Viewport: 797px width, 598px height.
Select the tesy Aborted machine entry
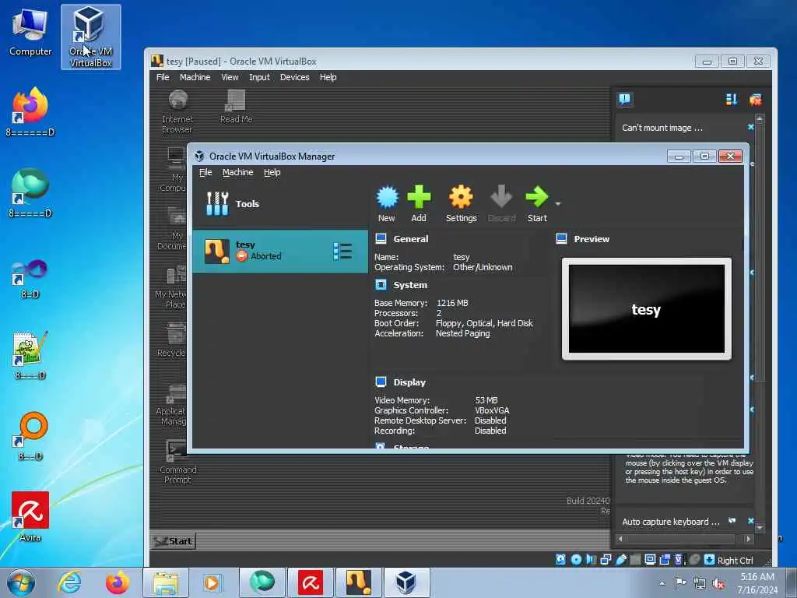(x=280, y=252)
